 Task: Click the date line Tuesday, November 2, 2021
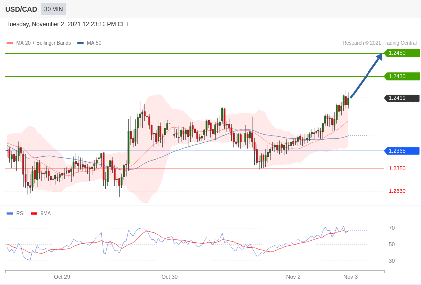click(68, 24)
